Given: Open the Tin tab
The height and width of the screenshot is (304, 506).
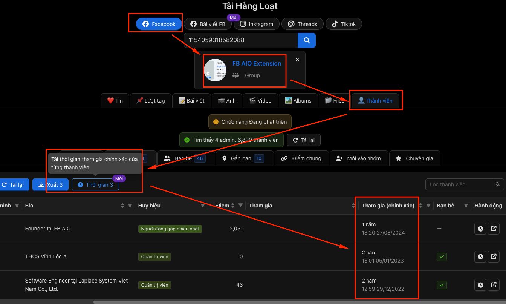Looking at the screenshot, I should pos(115,101).
